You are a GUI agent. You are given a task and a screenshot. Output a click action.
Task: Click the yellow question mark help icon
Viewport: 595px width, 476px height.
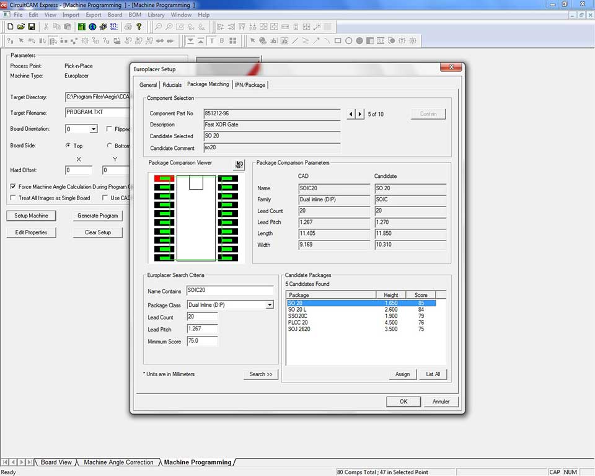(x=139, y=27)
